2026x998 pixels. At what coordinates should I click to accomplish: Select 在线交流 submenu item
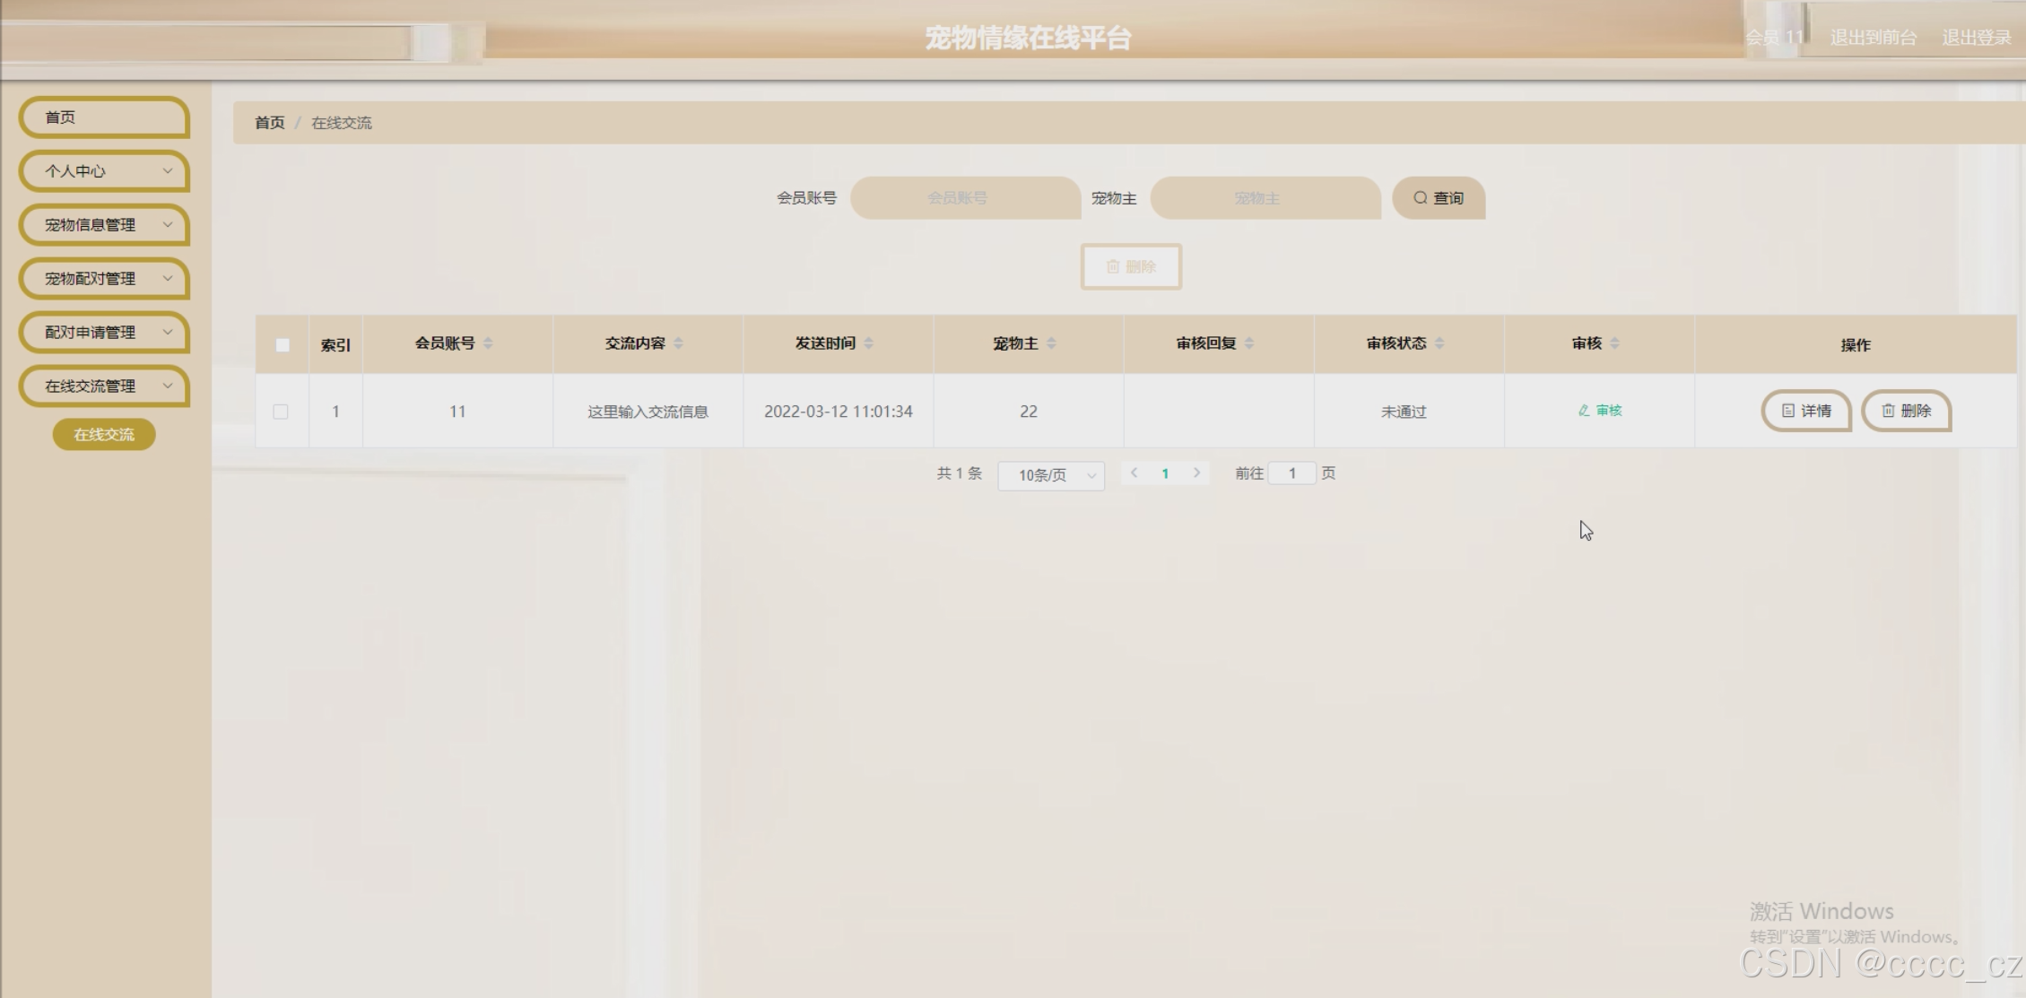coord(104,435)
